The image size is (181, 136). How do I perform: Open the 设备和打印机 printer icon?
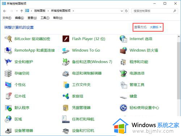coord(66,131)
